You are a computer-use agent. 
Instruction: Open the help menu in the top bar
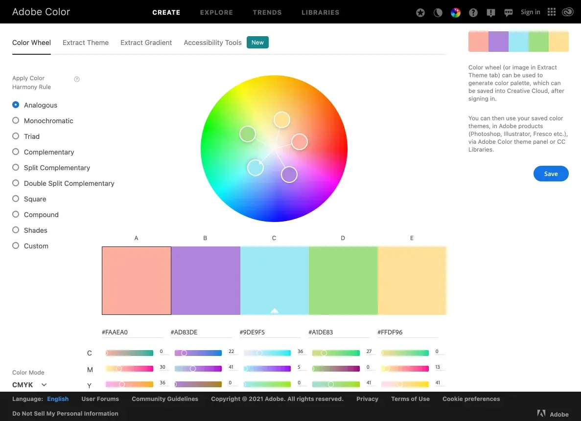[x=473, y=12]
